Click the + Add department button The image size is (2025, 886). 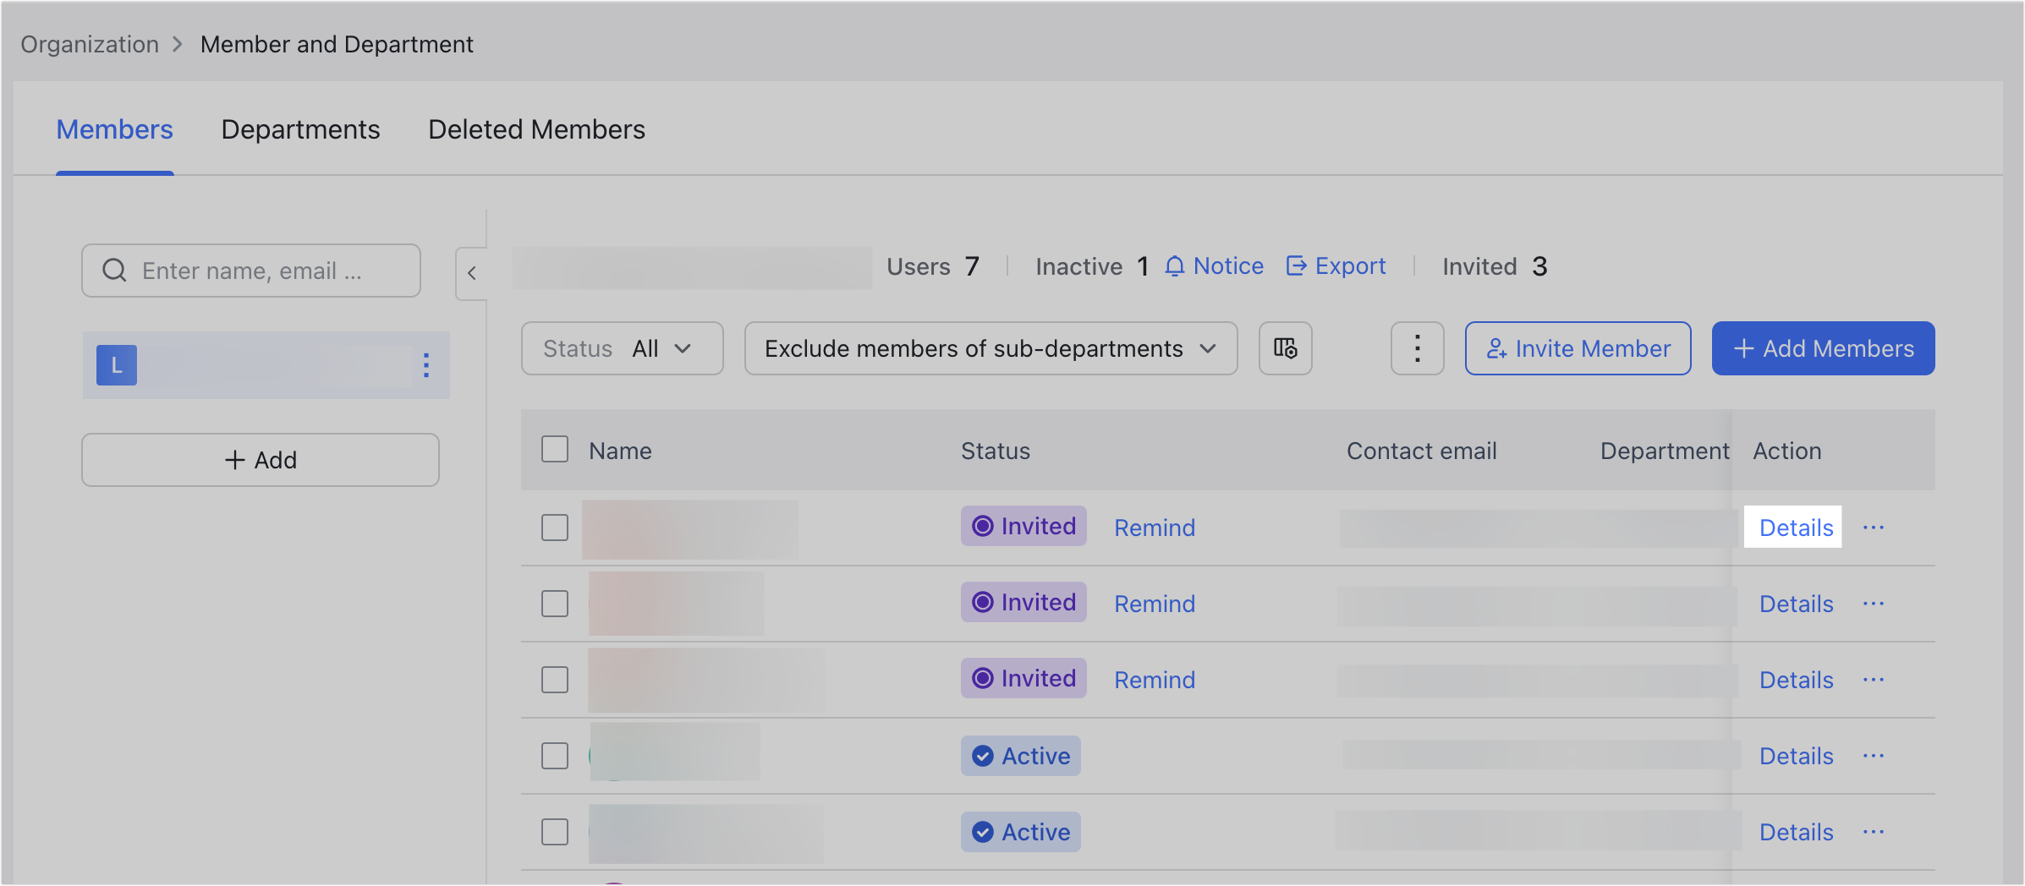tap(261, 460)
